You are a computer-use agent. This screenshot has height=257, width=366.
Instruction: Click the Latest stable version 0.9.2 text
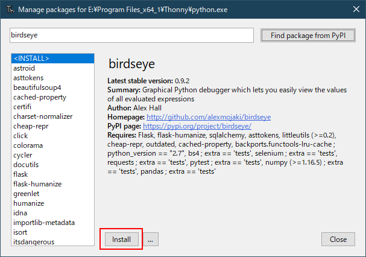point(148,81)
